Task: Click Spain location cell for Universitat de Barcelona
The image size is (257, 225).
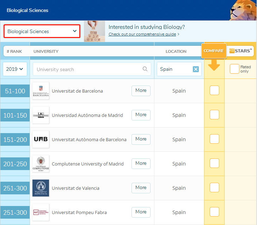Action: pyautogui.click(x=179, y=90)
